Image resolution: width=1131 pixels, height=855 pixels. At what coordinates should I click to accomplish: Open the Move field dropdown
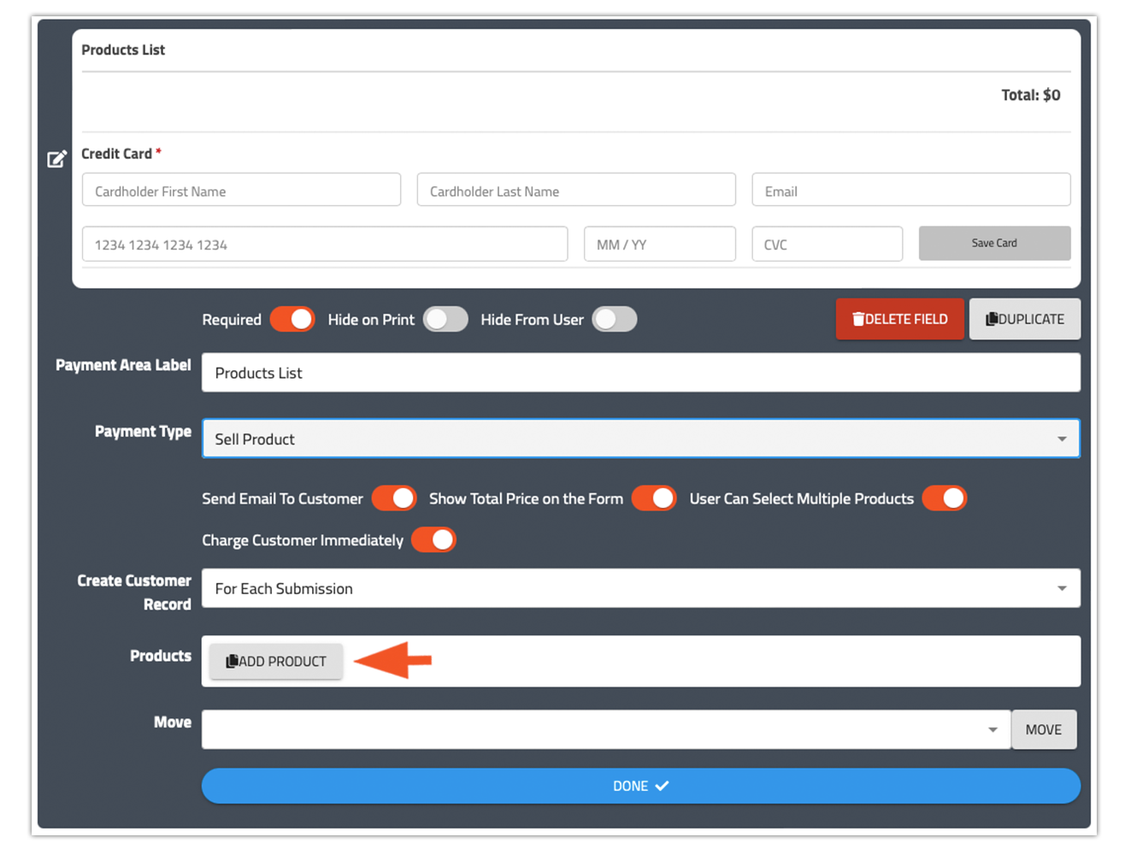pos(606,729)
